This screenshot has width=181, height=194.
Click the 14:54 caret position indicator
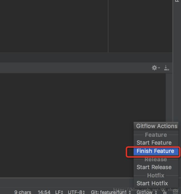[44, 192]
